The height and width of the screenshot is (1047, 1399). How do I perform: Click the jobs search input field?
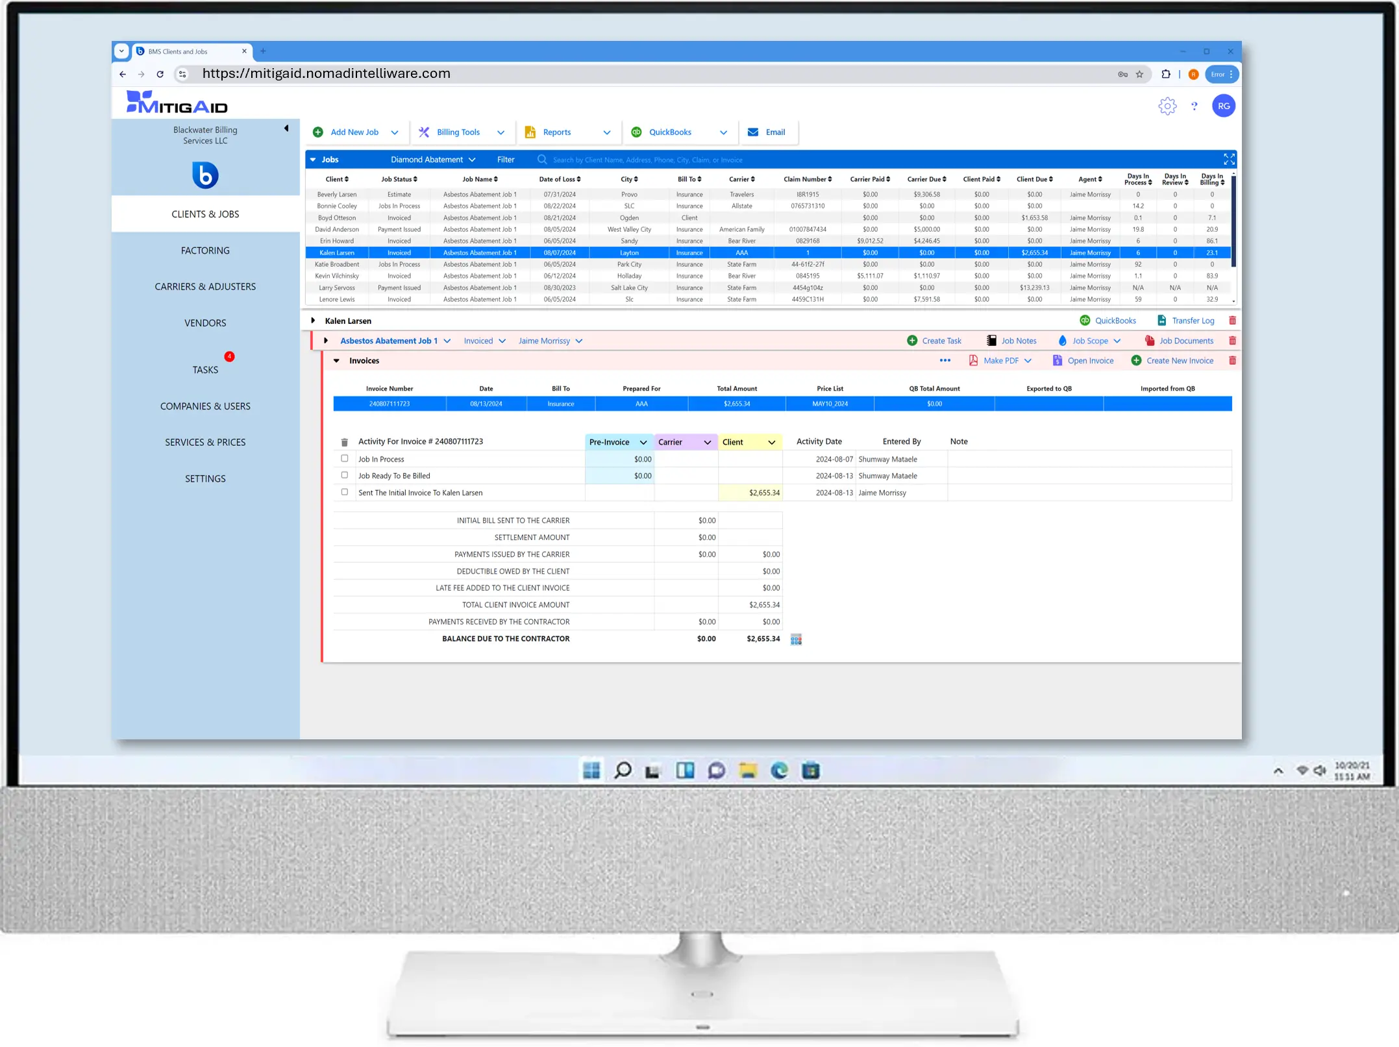click(647, 160)
